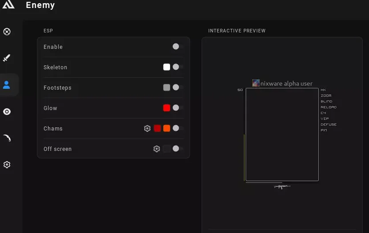Switch on the Glow toggle
Screen dimensions: 369x233
[177, 108]
